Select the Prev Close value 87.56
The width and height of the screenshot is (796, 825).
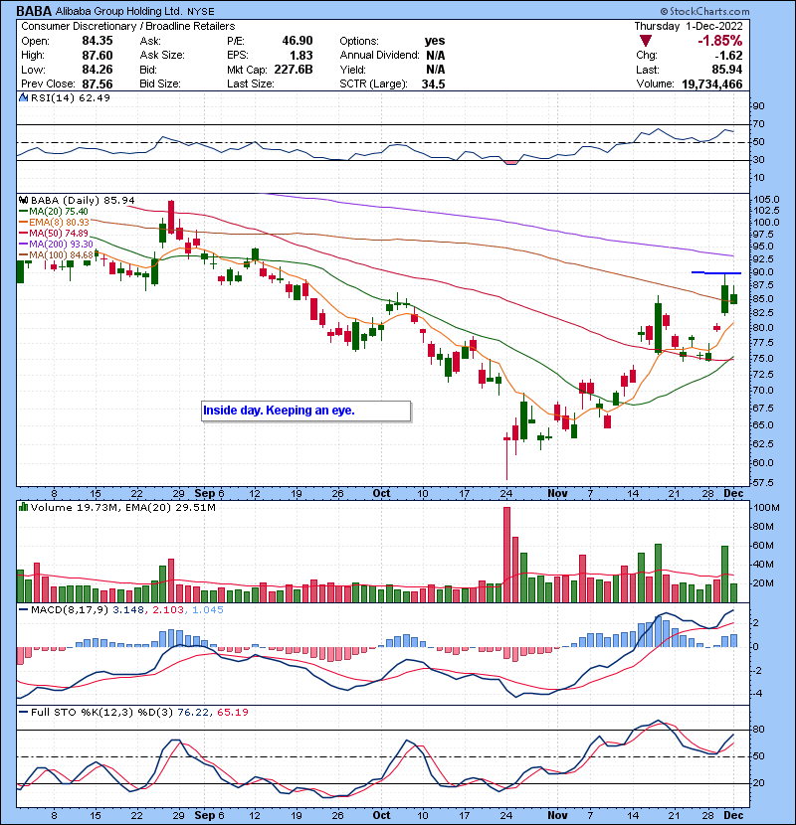[x=97, y=83]
